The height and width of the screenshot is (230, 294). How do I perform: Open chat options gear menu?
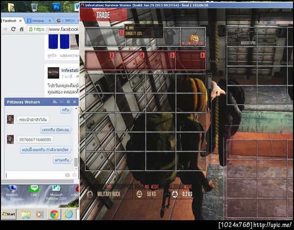coord(68,102)
